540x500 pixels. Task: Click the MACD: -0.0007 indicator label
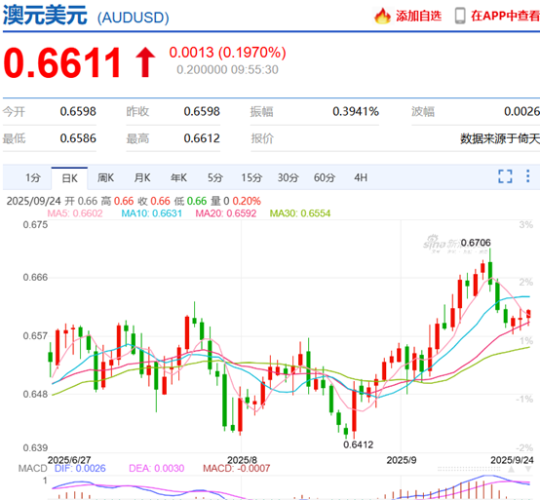click(x=236, y=468)
